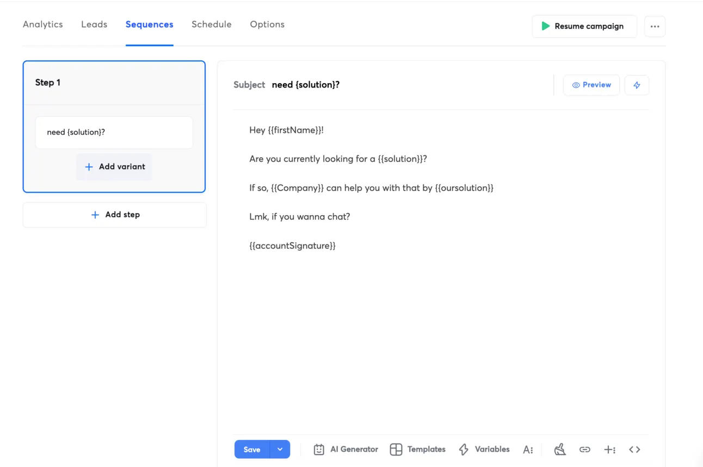Click the 'Step 1' heading

coord(48,83)
